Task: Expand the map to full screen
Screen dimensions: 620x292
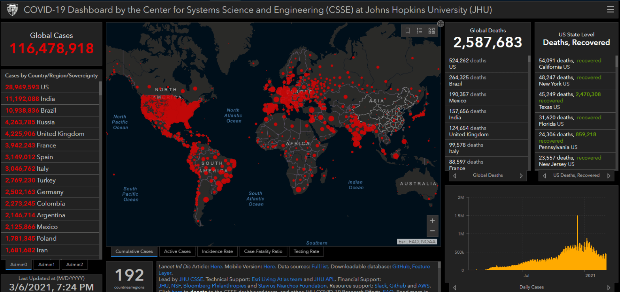Action: point(440,24)
